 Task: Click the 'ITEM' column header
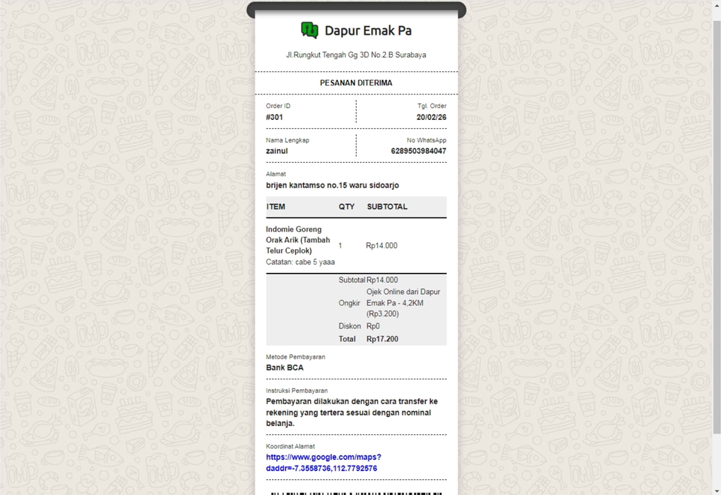click(276, 207)
